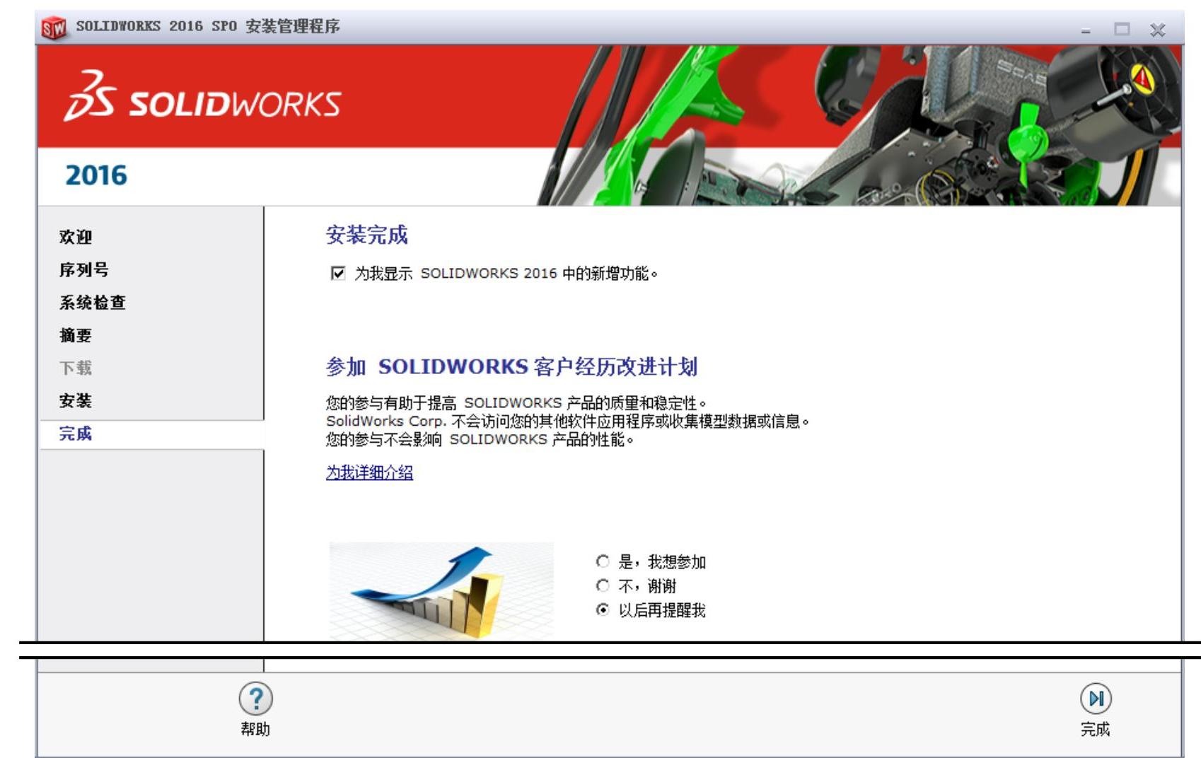Go to the 摘要 step in sidebar
Viewport: 1201px width, 758px height.
coord(76,335)
